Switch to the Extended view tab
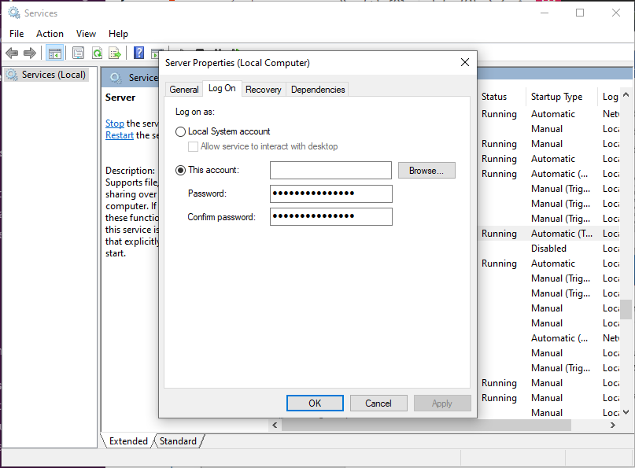Image resolution: width=635 pixels, height=468 pixels. coord(128,441)
